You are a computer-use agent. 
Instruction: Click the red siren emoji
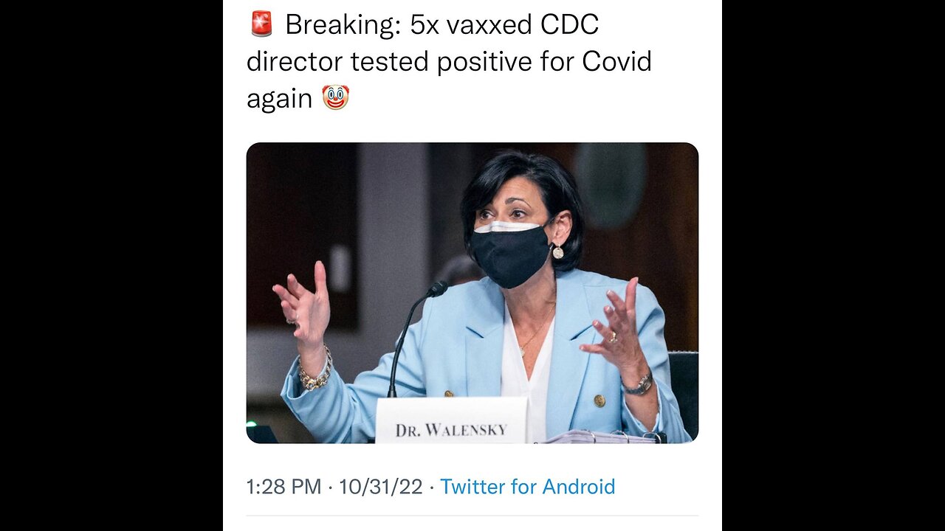tap(261, 24)
